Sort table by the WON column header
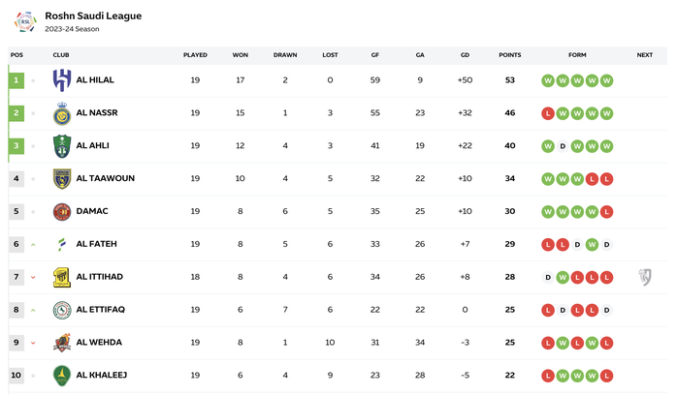This screenshot has height=395, width=677. [x=241, y=55]
